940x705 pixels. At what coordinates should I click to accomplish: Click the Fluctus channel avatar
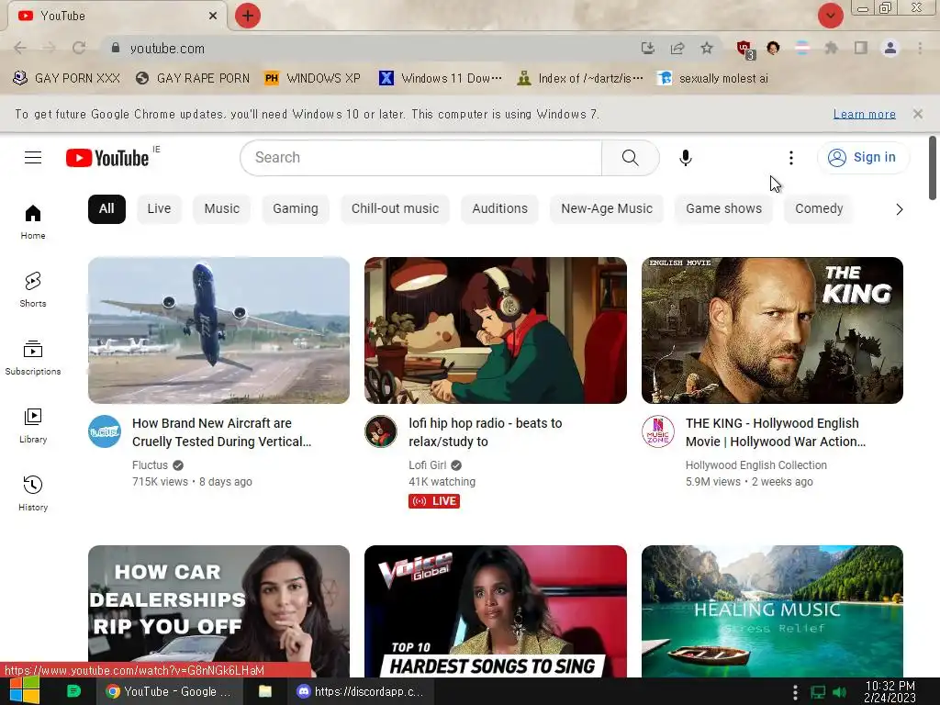[x=105, y=431]
